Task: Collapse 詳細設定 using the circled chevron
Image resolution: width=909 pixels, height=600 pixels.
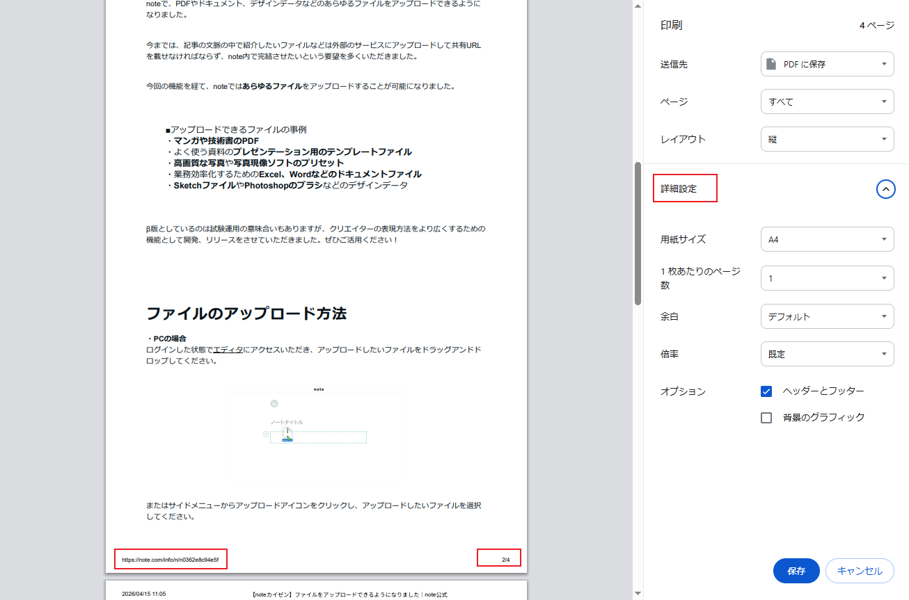Action: pos(885,188)
